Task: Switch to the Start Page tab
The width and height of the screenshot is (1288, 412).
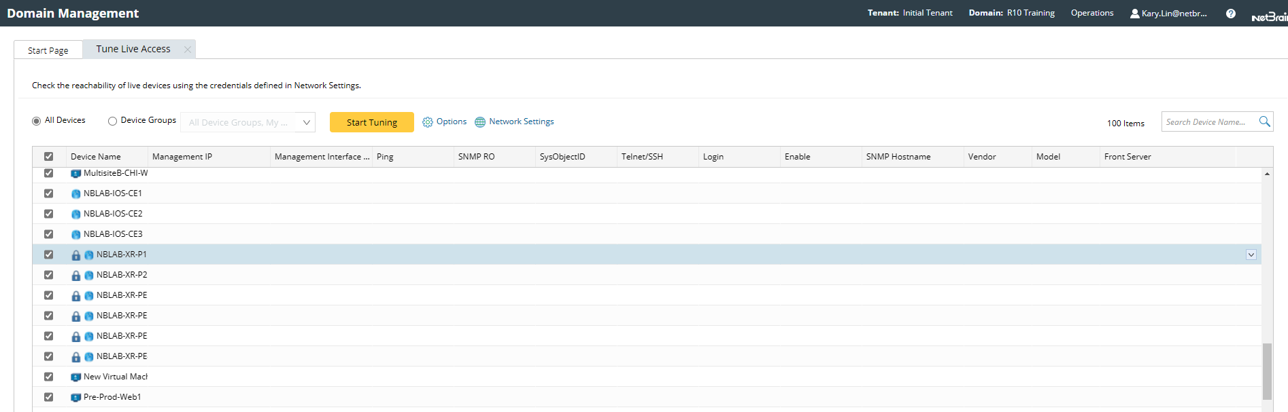Action: [x=48, y=50]
